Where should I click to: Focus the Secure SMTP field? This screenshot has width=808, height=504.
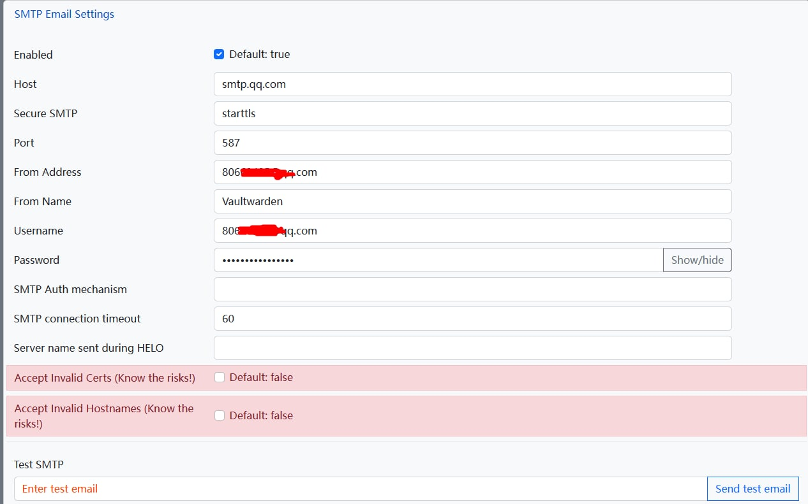tap(472, 113)
